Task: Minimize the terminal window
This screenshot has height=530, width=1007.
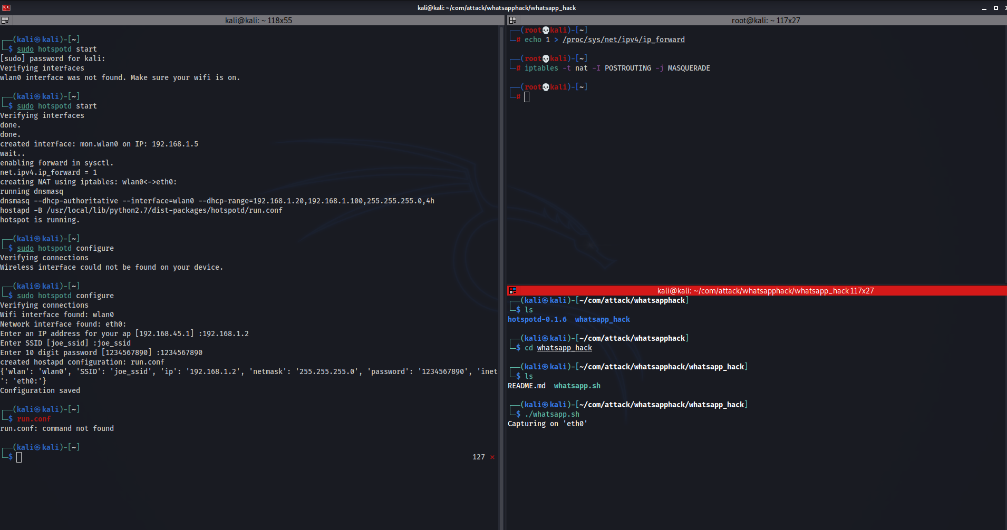Action: tap(984, 8)
